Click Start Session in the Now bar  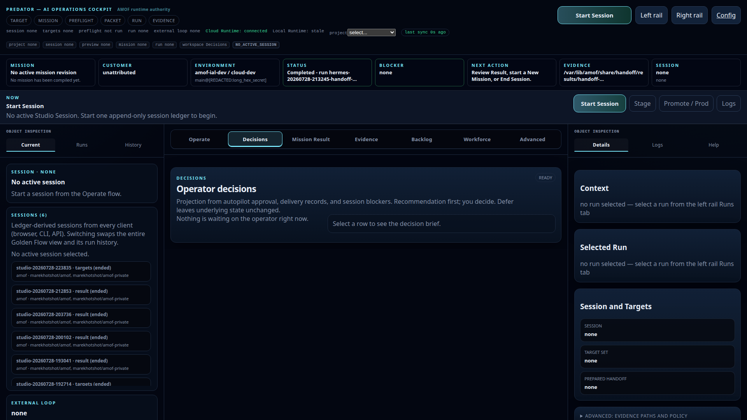600,103
